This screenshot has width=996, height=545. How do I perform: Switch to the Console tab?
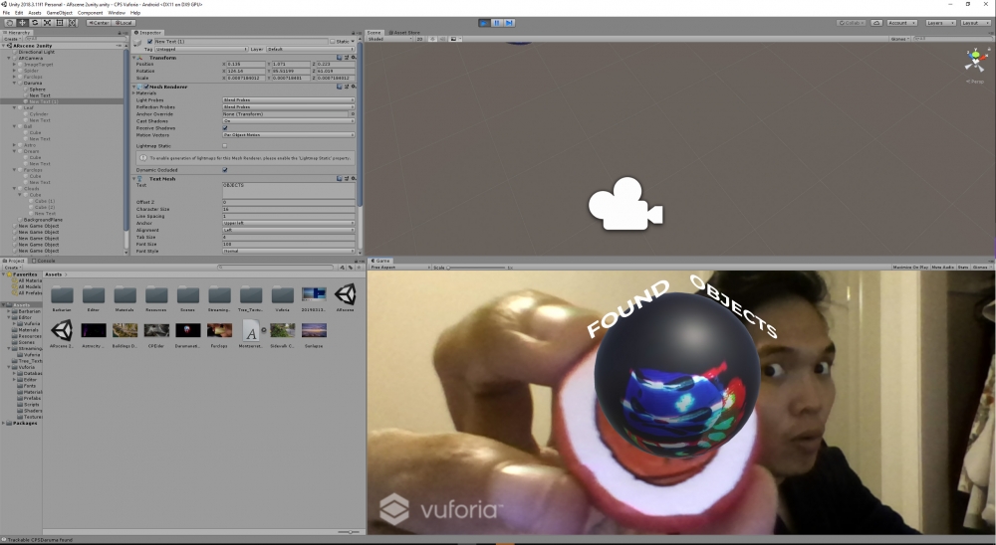click(x=47, y=261)
